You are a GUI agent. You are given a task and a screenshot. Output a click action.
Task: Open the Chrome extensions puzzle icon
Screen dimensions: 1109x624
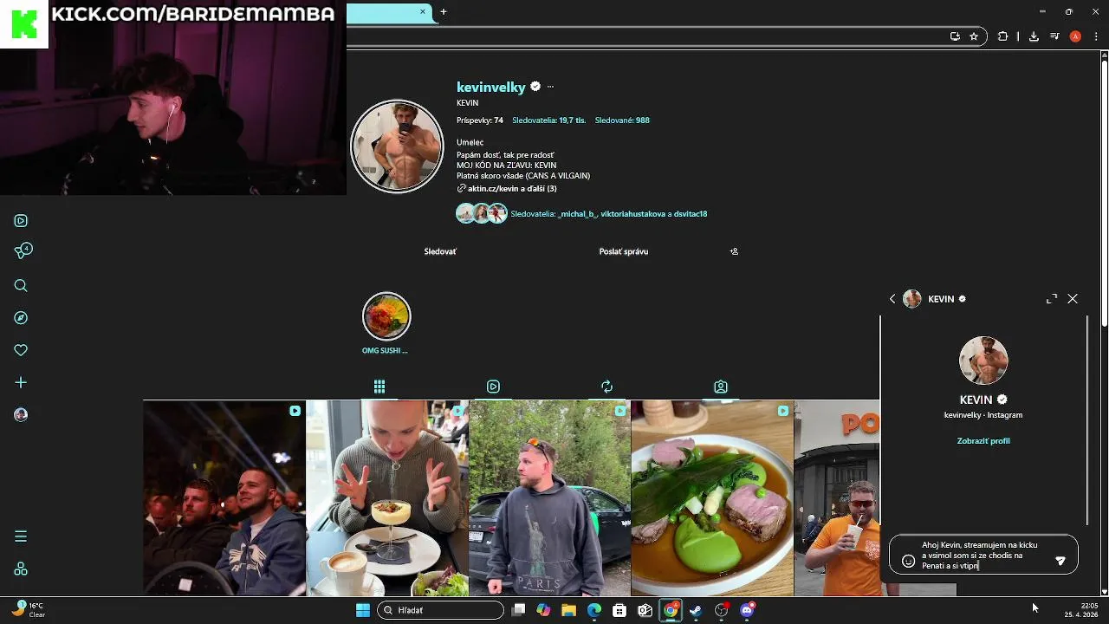pos(1002,36)
